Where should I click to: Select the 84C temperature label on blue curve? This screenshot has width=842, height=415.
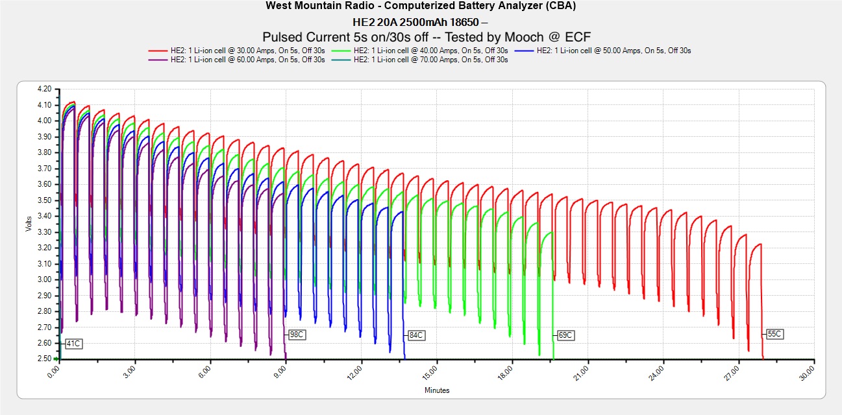coord(416,335)
